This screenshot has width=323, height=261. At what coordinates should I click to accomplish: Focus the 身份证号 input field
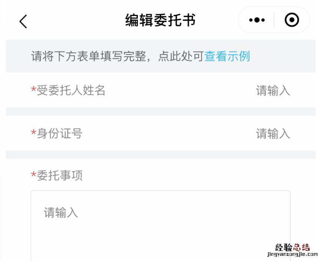273,133
